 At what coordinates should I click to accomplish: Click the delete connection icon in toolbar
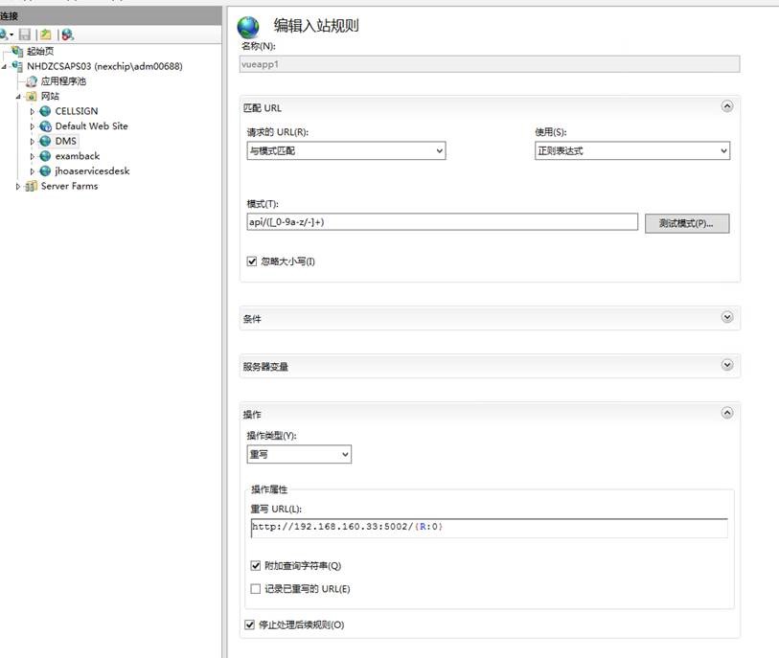point(68,34)
